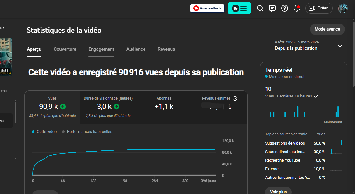Open the comments feedback icon
Viewport: 355px width, 194px height.
click(x=272, y=9)
